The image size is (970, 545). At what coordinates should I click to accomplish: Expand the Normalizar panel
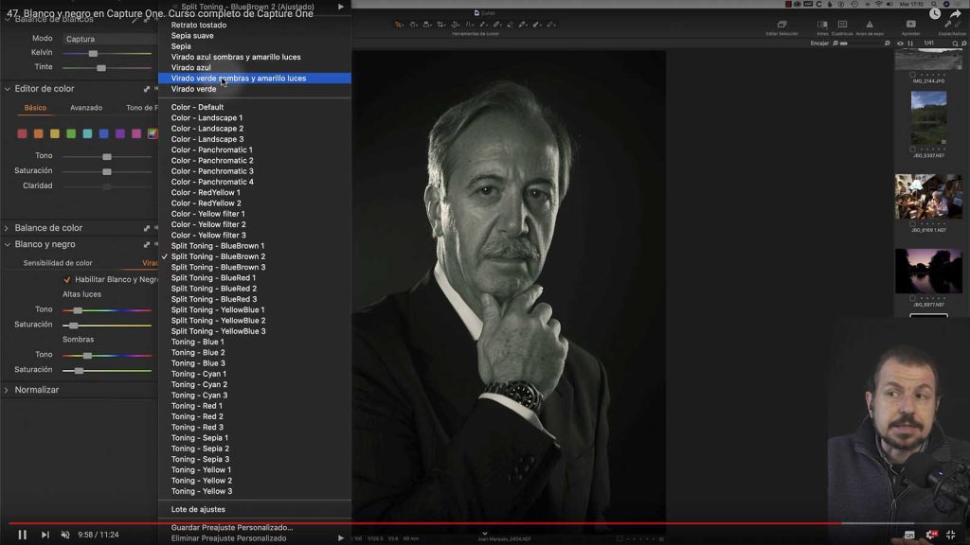[7, 390]
